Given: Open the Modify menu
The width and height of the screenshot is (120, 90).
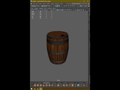Looking at the screenshot, I should 48,4.
